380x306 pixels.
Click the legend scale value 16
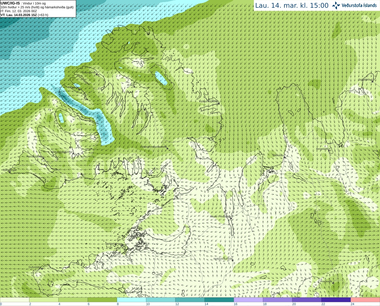(x=235, y=304)
